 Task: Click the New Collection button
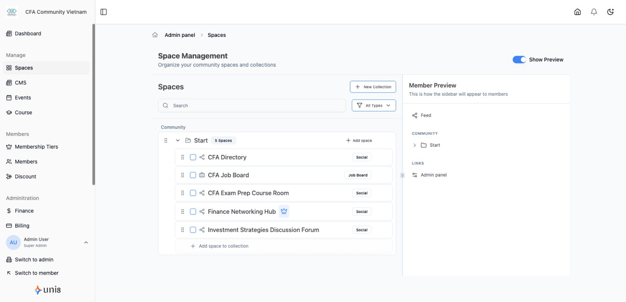click(x=373, y=87)
